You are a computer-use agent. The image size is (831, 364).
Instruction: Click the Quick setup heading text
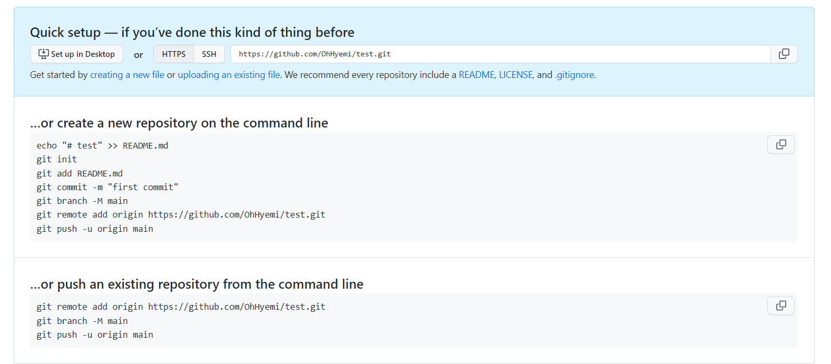tap(192, 32)
